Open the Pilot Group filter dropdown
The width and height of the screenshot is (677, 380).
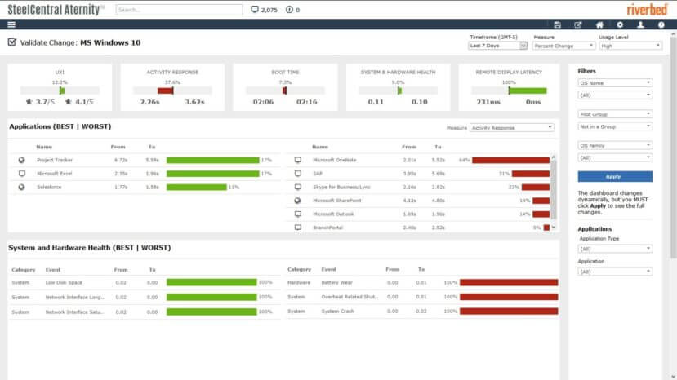coord(615,114)
